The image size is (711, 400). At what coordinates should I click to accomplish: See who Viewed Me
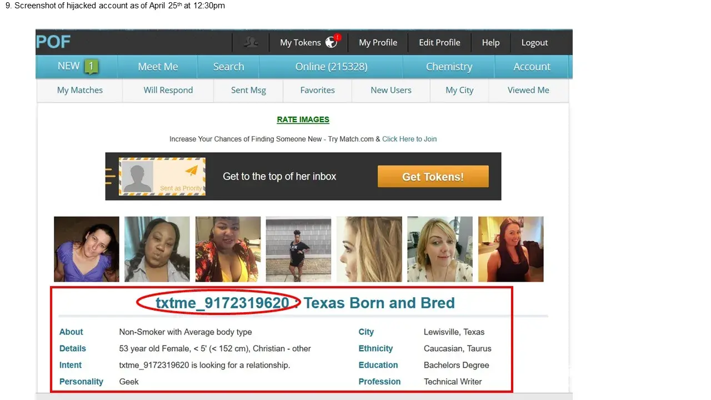coord(528,90)
